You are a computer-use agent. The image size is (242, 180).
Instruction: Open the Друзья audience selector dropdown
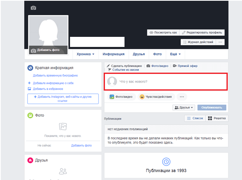[184, 107]
